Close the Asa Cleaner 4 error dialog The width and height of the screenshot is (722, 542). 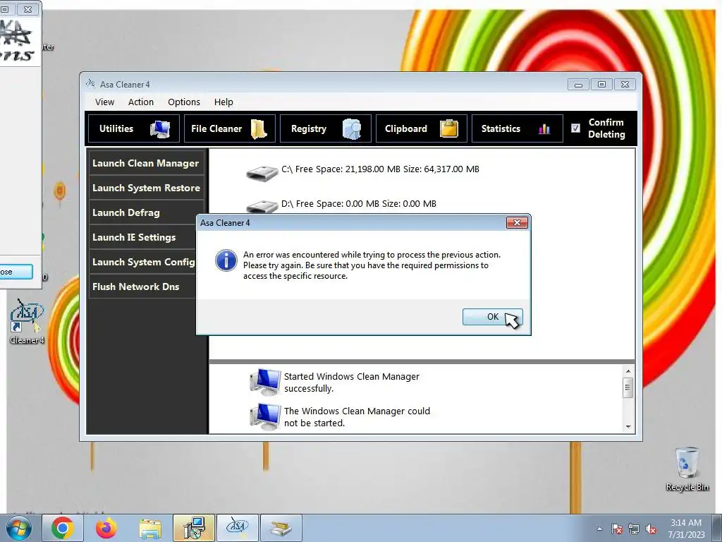click(517, 222)
